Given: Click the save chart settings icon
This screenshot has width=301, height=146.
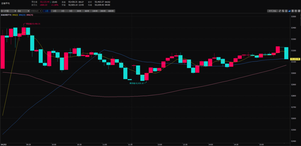Looking at the screenshot, I should coord(293,11).
